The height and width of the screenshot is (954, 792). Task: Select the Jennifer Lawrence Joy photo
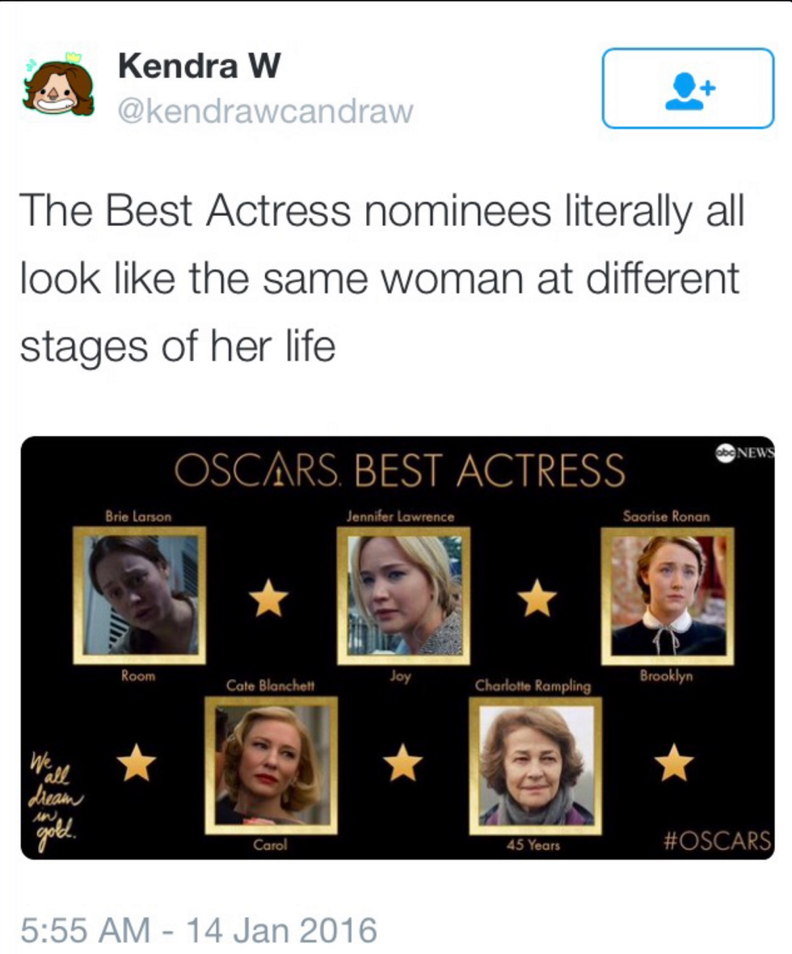pyautogui.click(x=403, y=596)
